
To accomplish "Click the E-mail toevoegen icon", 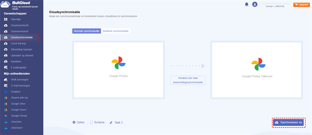I will pos(6,86).
